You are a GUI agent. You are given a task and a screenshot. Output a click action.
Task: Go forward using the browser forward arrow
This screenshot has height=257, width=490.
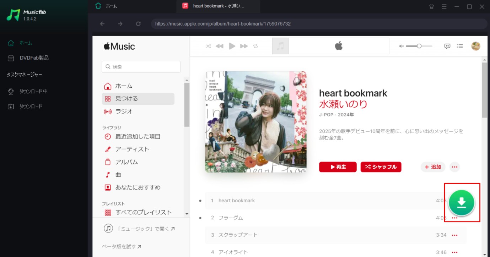click(x=120, y=24)
